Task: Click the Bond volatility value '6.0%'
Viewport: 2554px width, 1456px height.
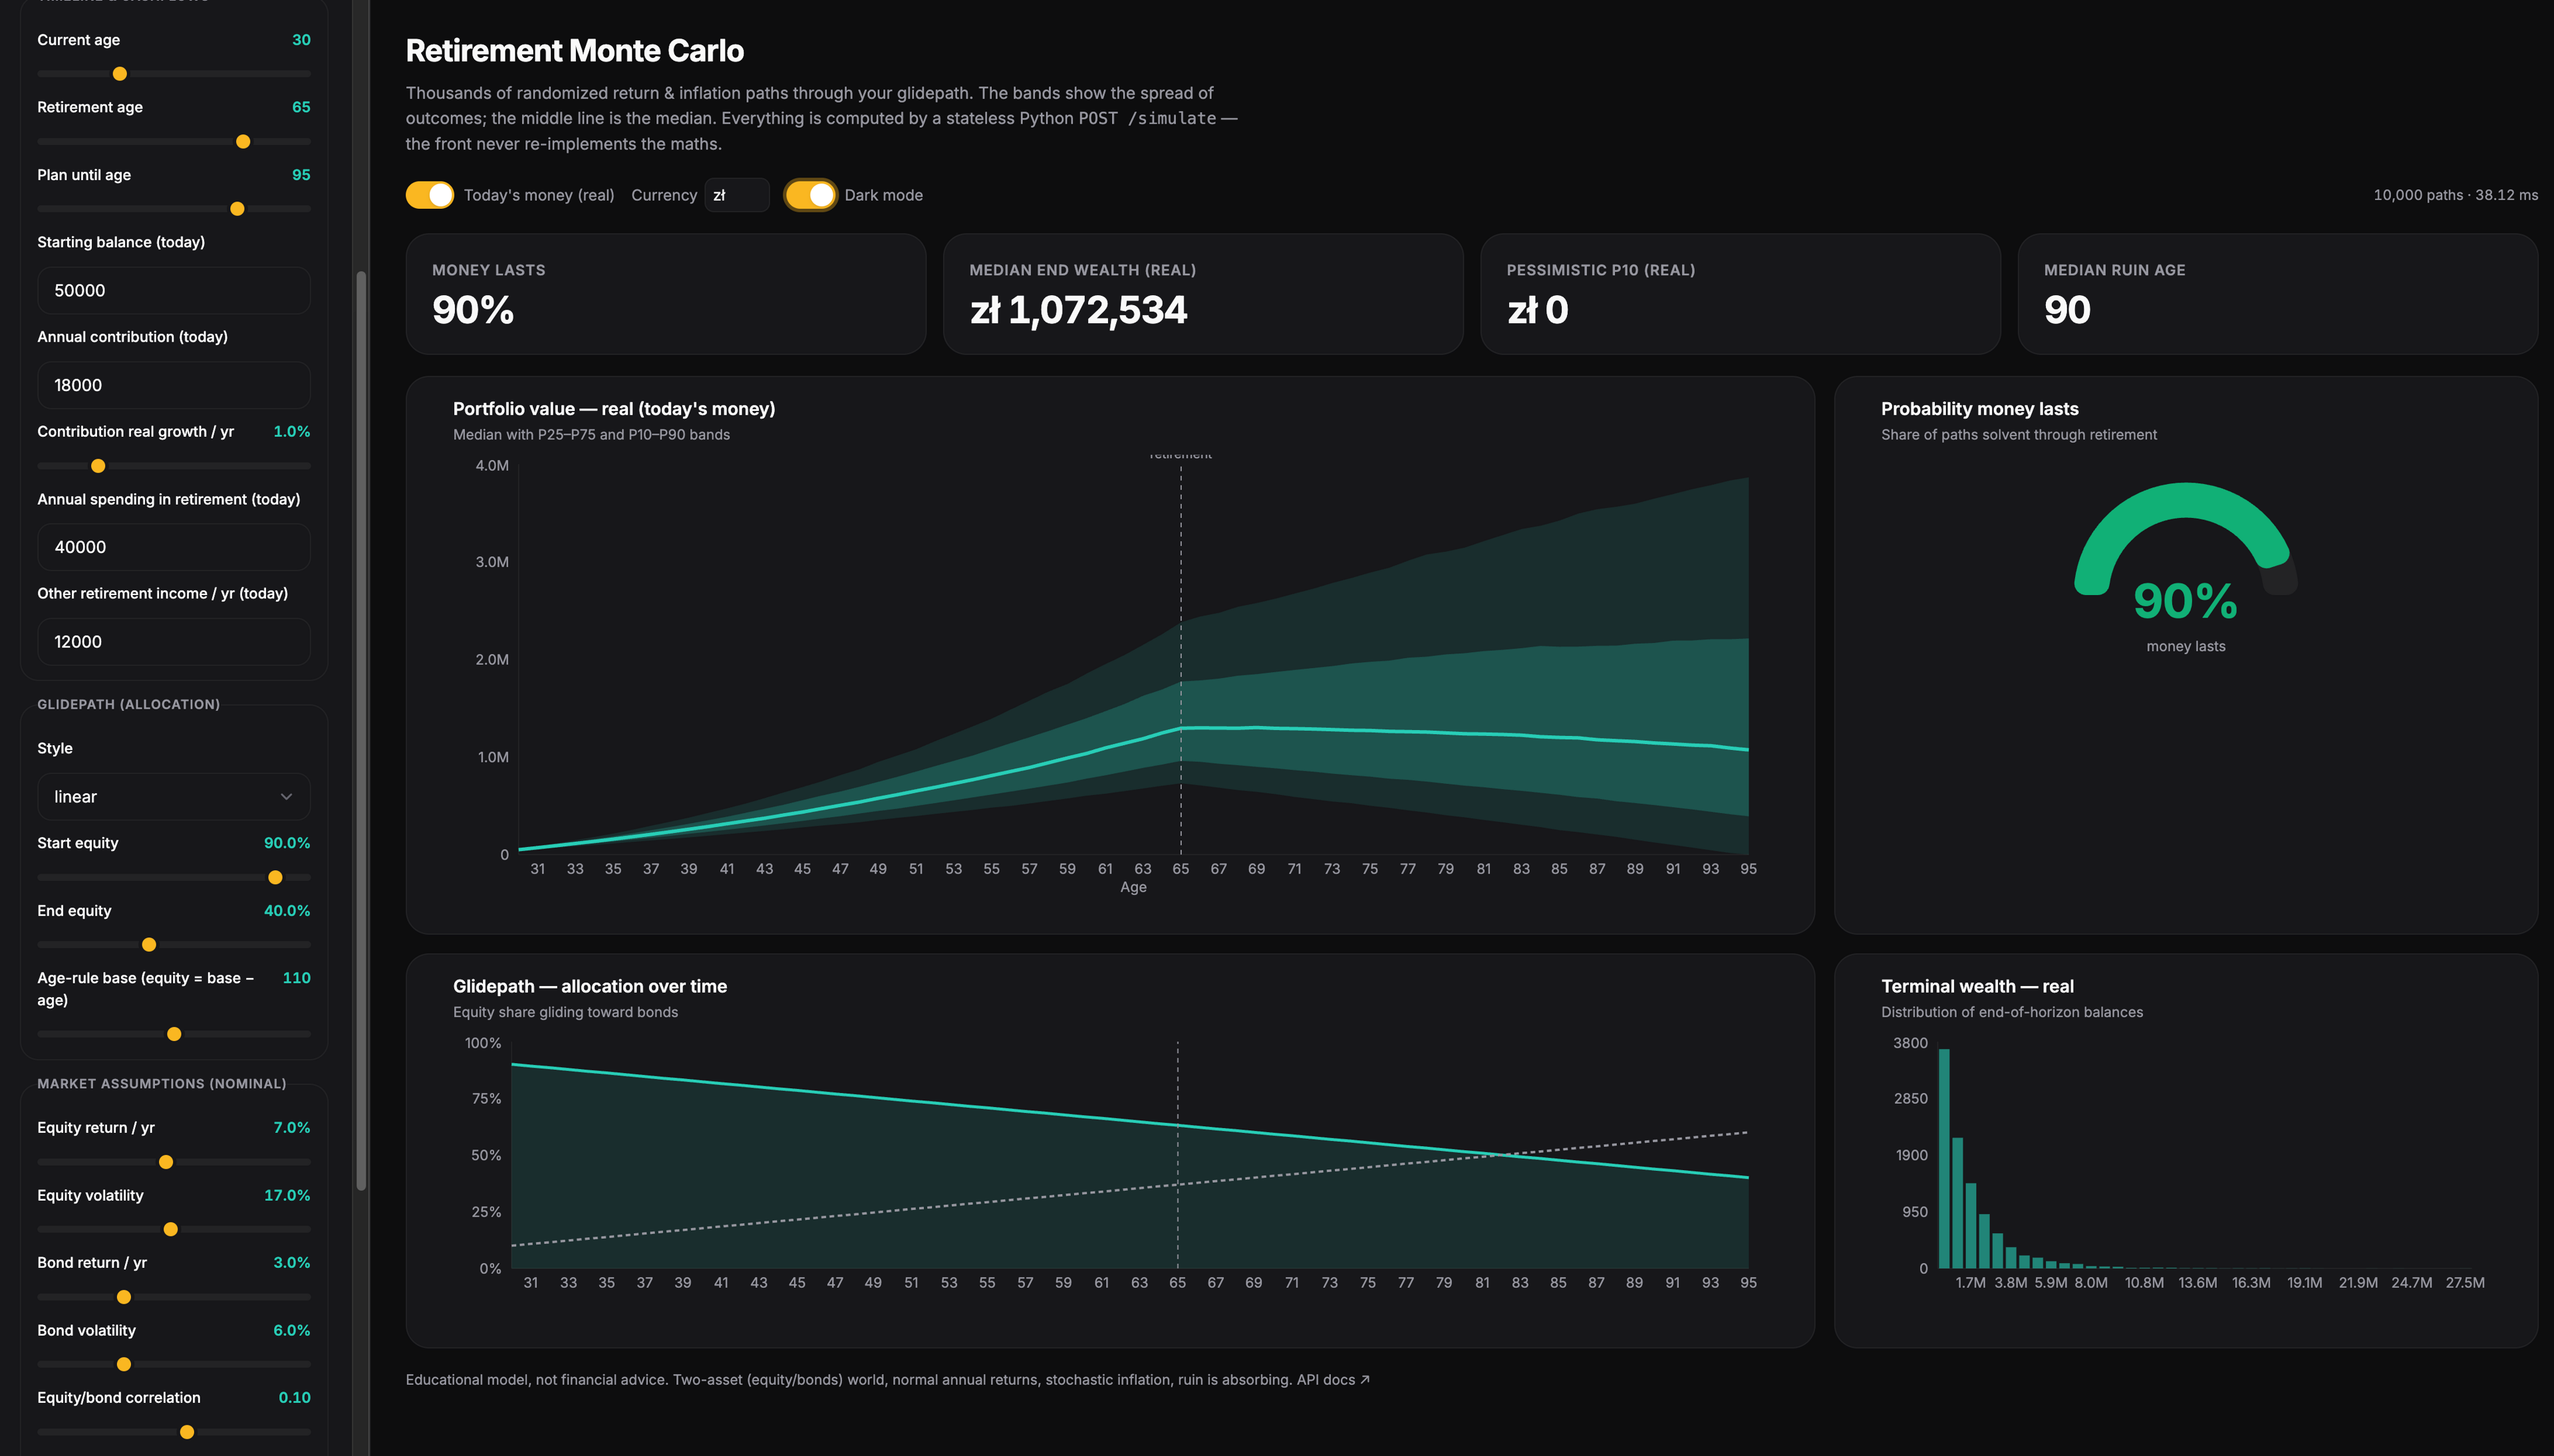Action: click(x=291, y=1330)
